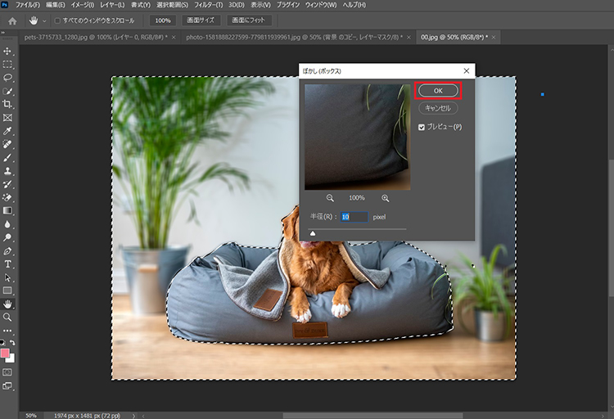Select the Zoom magnifier tool in toolbar
Image resolution: width=614 pixels, height=419 pixels.
[x=7, y=318]
